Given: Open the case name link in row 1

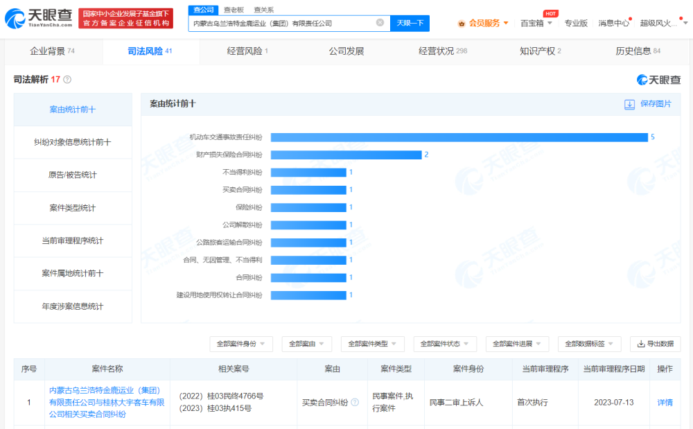Looking at the screenshot, I should [x=107, y=403].
